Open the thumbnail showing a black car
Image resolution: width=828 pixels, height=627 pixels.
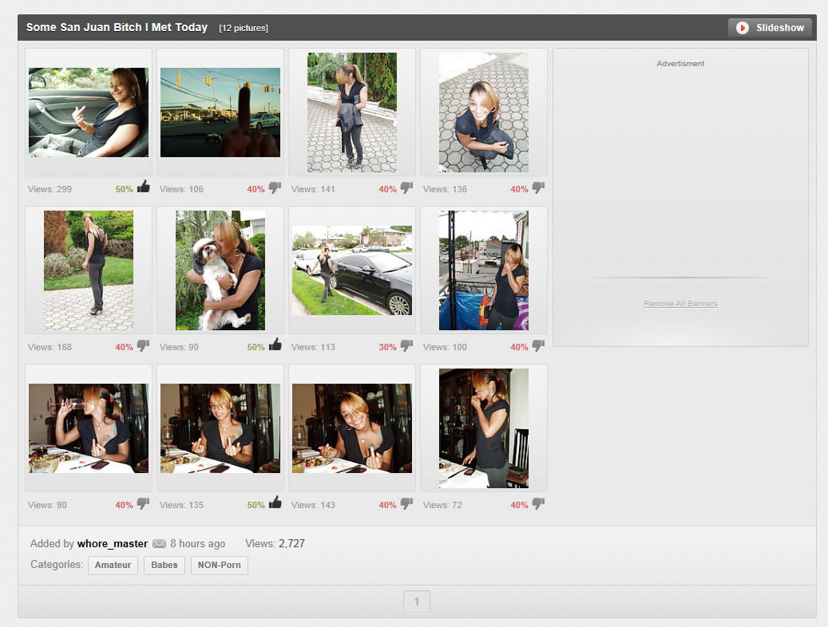352,270
